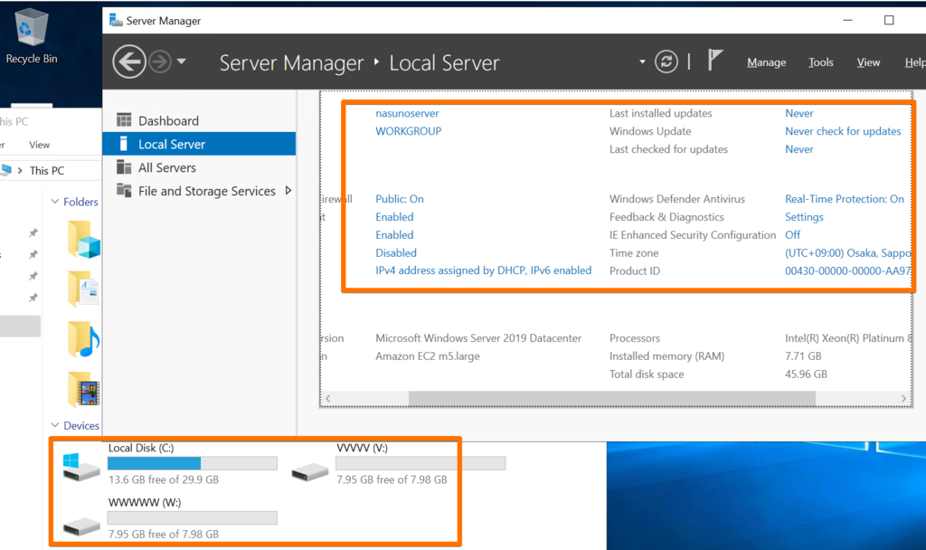The image size is (926, 550).
Task: Click Never check for updates link
Action: click(x=843, y=131)
